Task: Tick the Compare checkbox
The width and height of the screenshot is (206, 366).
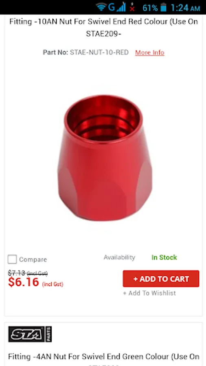Action: click(12, 259)
